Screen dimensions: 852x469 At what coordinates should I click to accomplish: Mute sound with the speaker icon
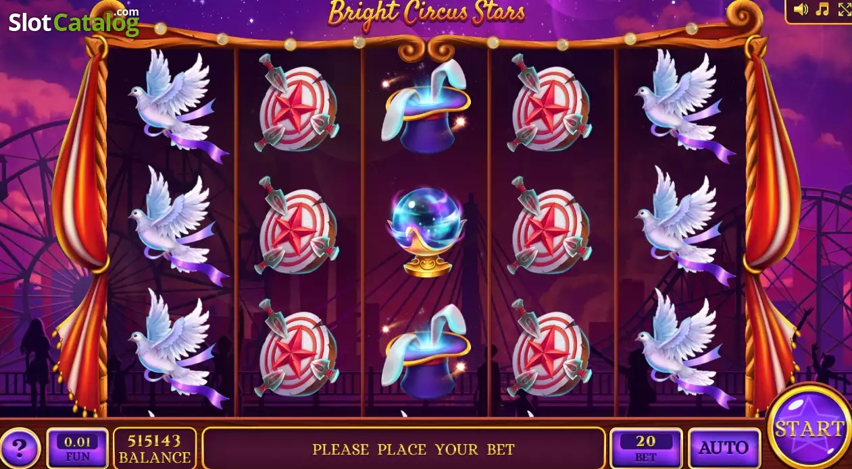click(x=801, y=9)
